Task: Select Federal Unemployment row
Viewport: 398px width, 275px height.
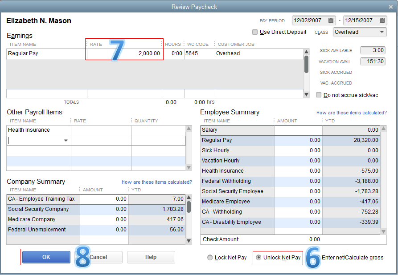Action: coord(96,230)
